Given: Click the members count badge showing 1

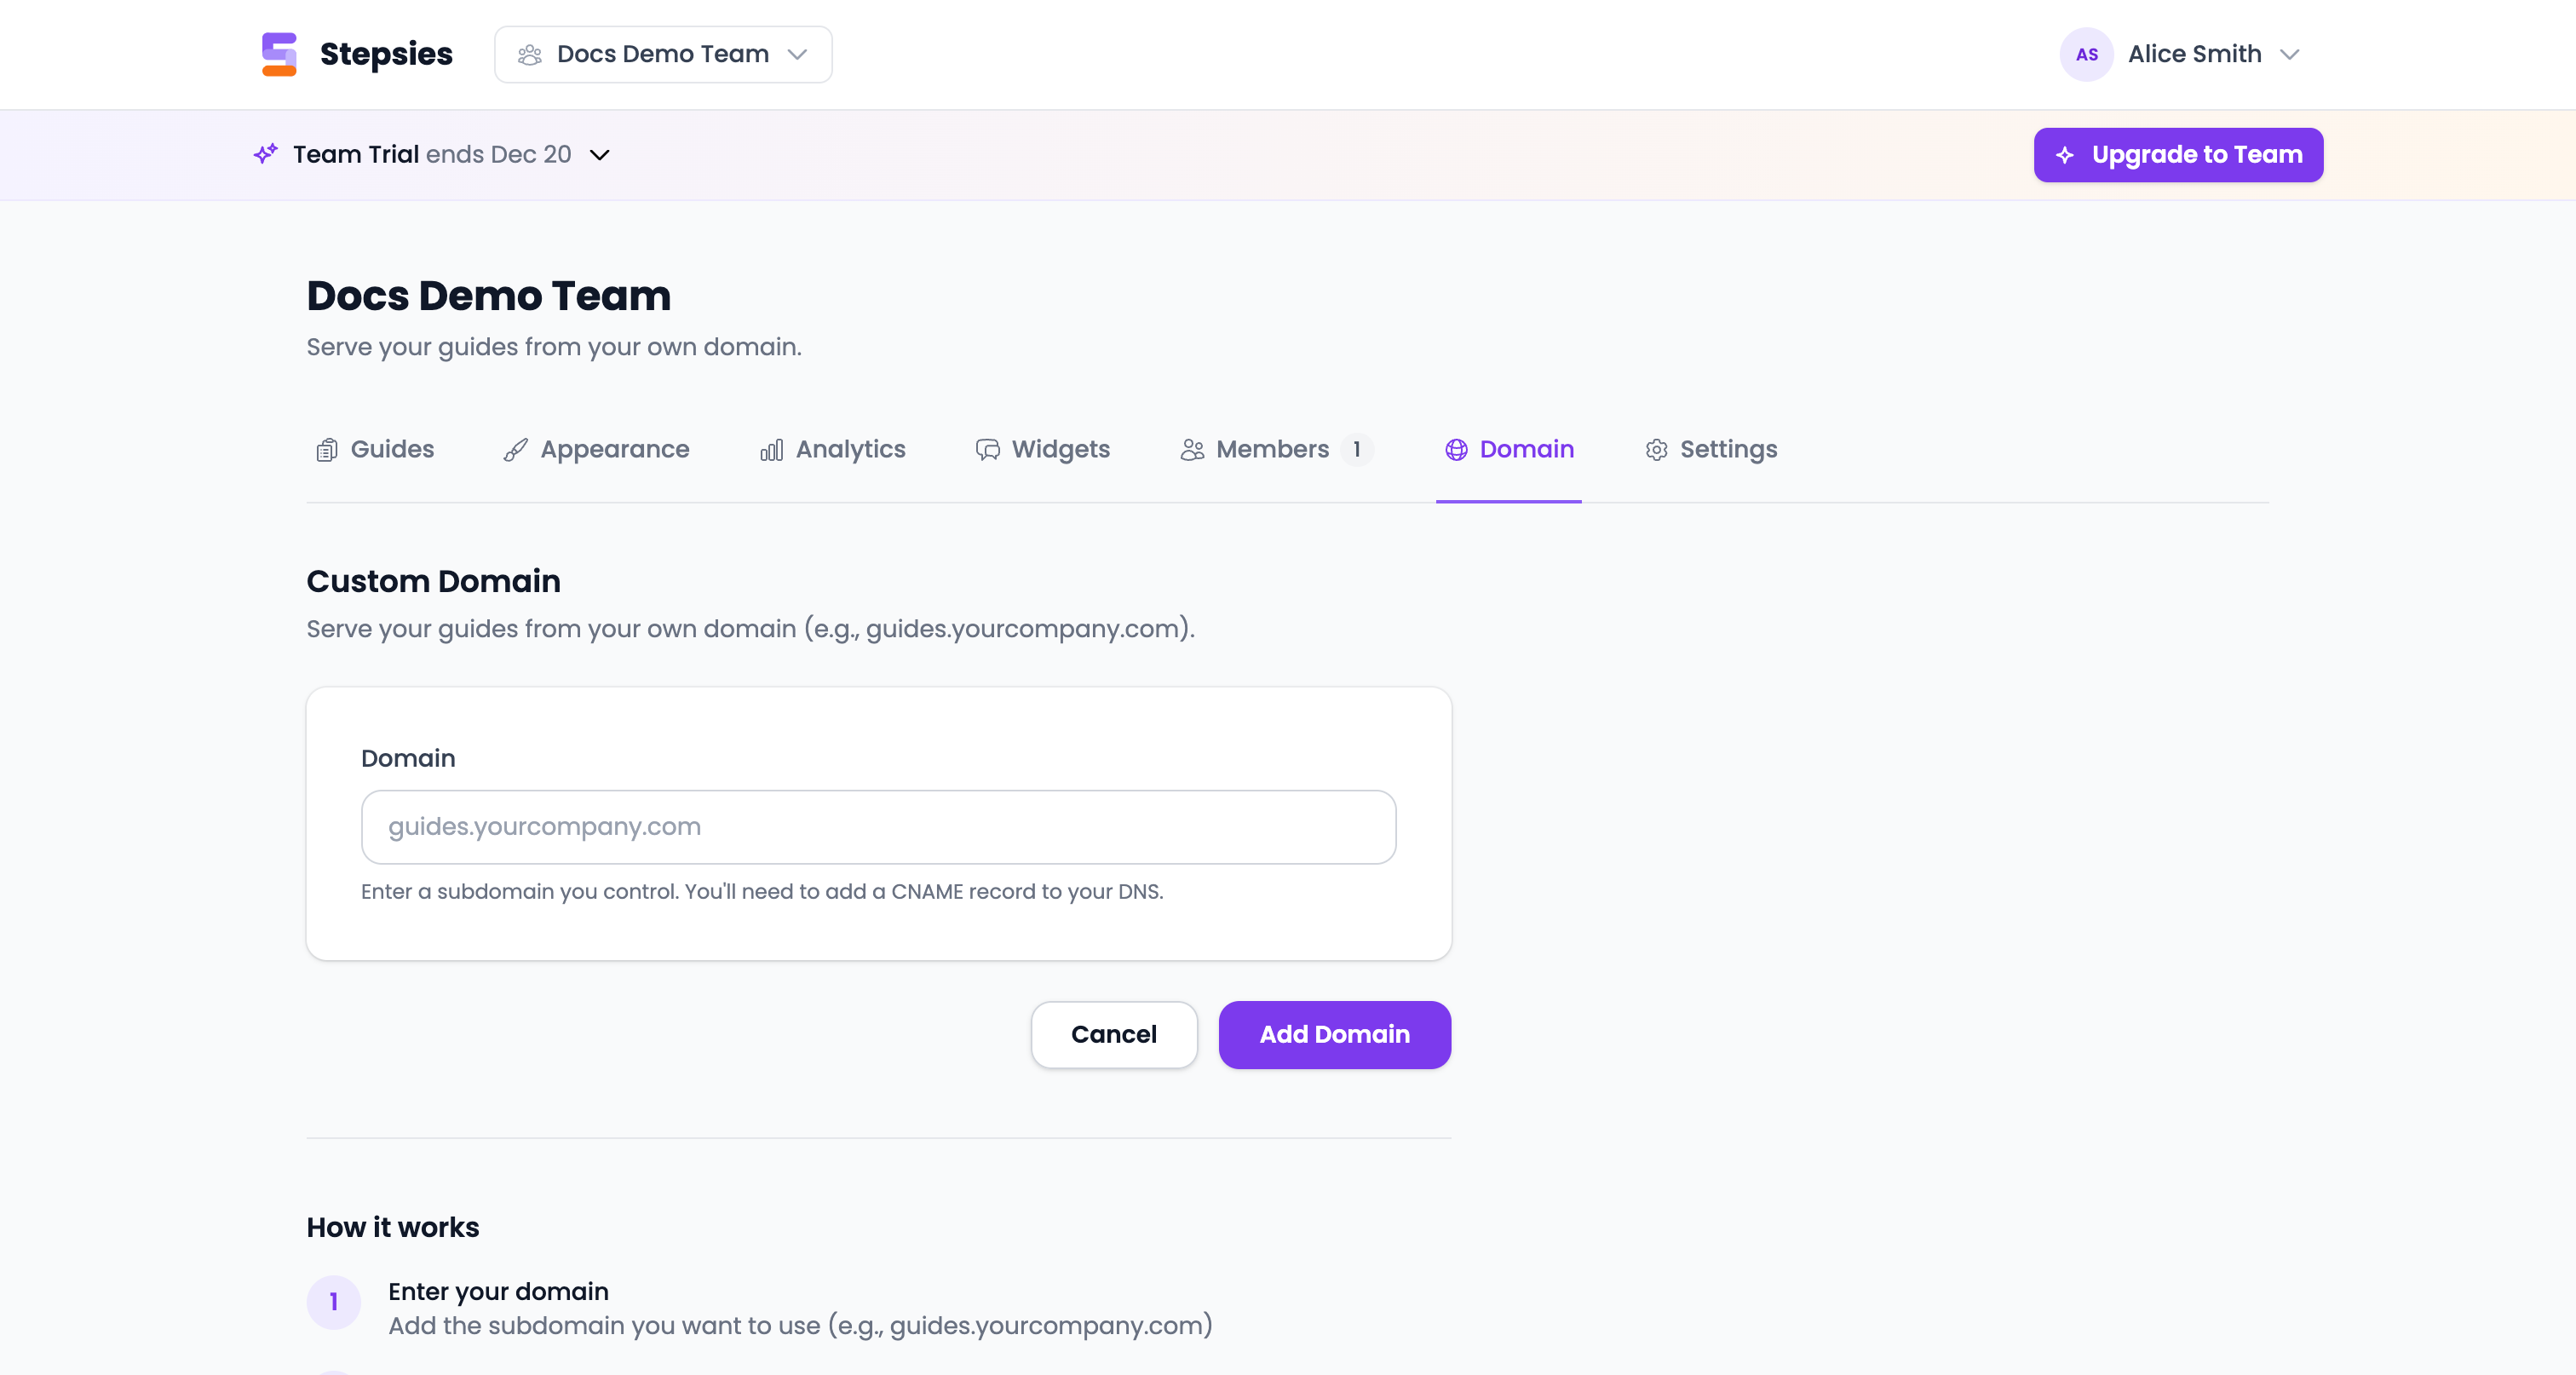Looking at the screenshot, I should (x=1357, y=450).
